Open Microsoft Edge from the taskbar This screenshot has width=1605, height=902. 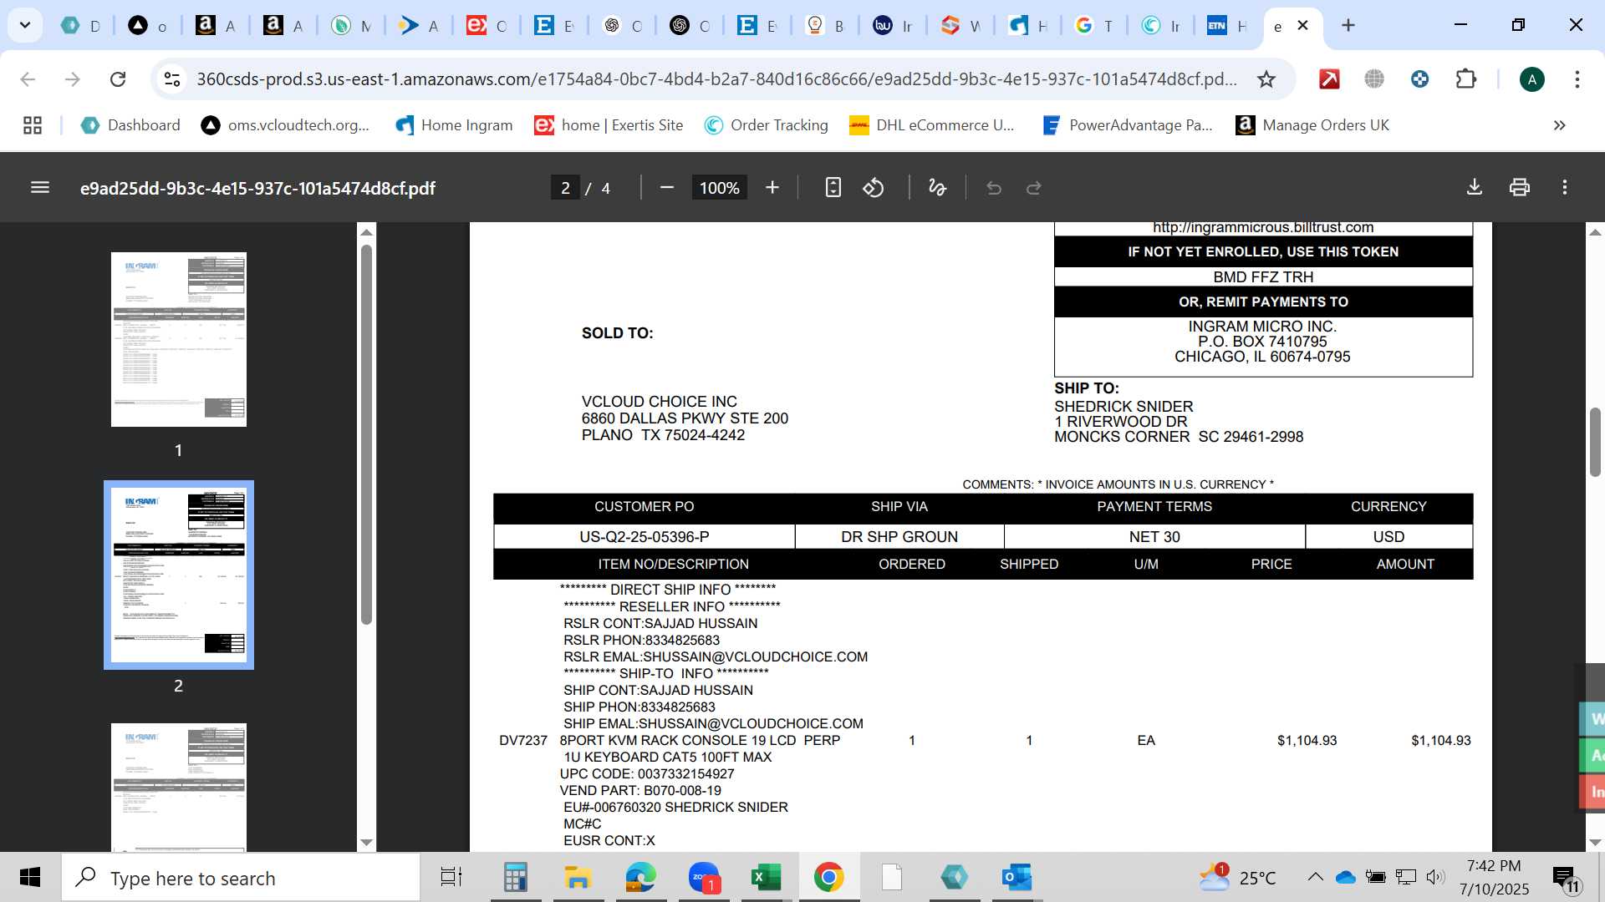point(640,877)
